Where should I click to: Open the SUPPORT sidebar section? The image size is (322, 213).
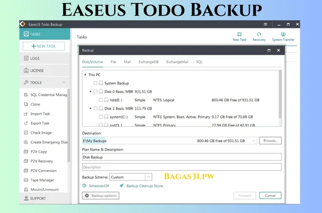[45, 198]
